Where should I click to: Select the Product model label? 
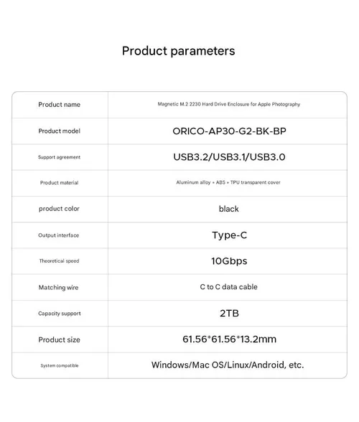pyautogui.click(x=60, y=131)
